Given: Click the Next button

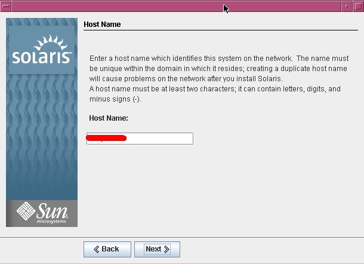Looking at the screenshot, I should (157, 249).
